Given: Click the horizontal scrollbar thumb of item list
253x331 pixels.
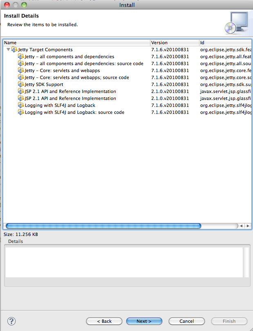Looking at the screenshot, I should (x=103, y=226).
